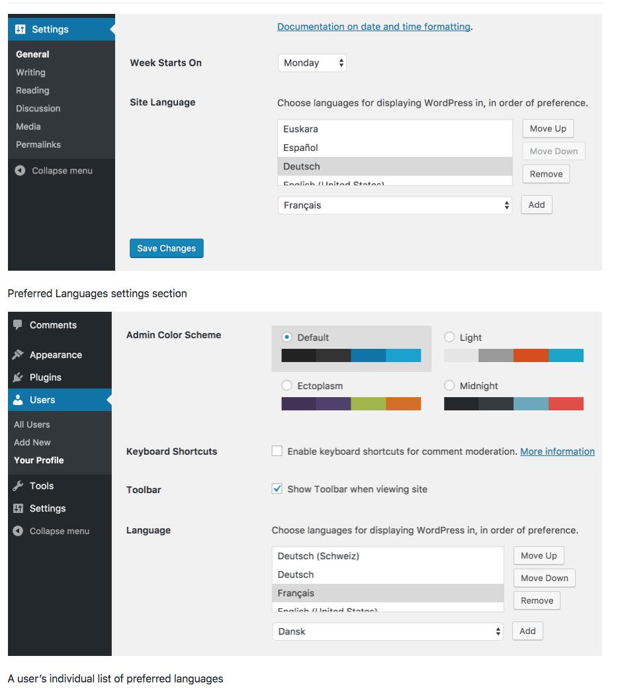Enable keyboard shortcuts for comment moderation

277,451
